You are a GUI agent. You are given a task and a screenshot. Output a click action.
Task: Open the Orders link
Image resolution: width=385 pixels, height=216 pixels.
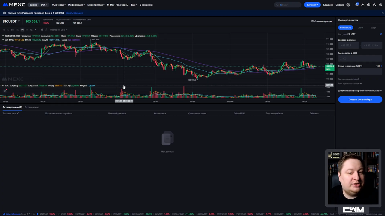340,5
